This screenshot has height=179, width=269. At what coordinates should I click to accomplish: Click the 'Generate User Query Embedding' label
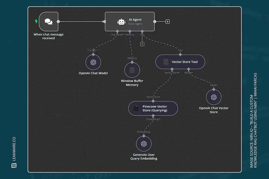click(x=144, y=156)
